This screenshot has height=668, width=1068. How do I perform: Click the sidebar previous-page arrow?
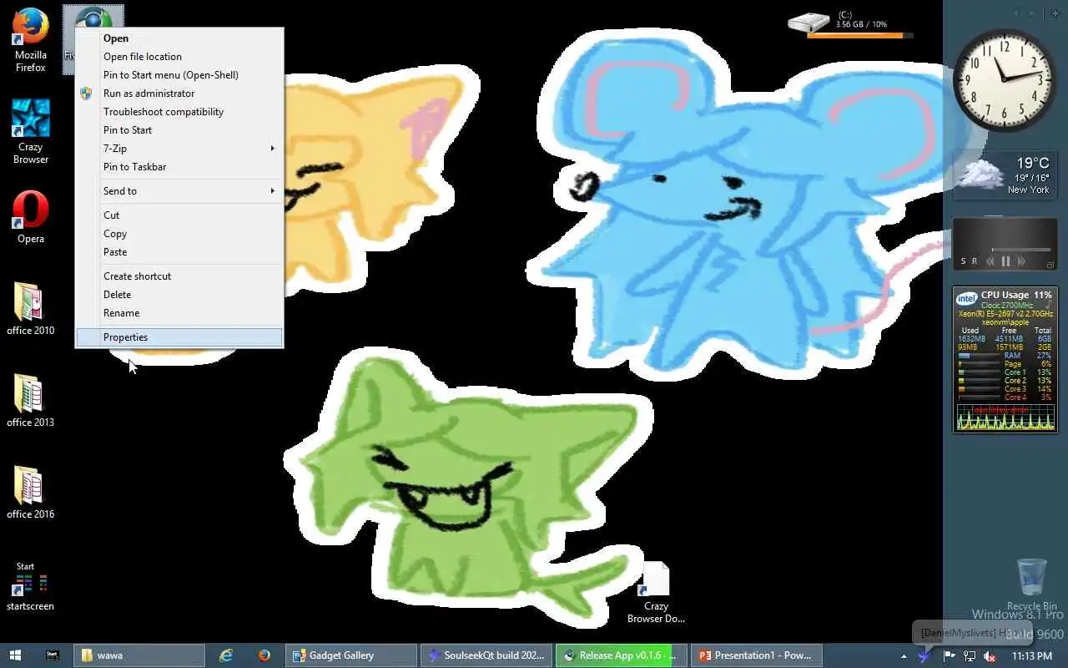pos(1017,13)
